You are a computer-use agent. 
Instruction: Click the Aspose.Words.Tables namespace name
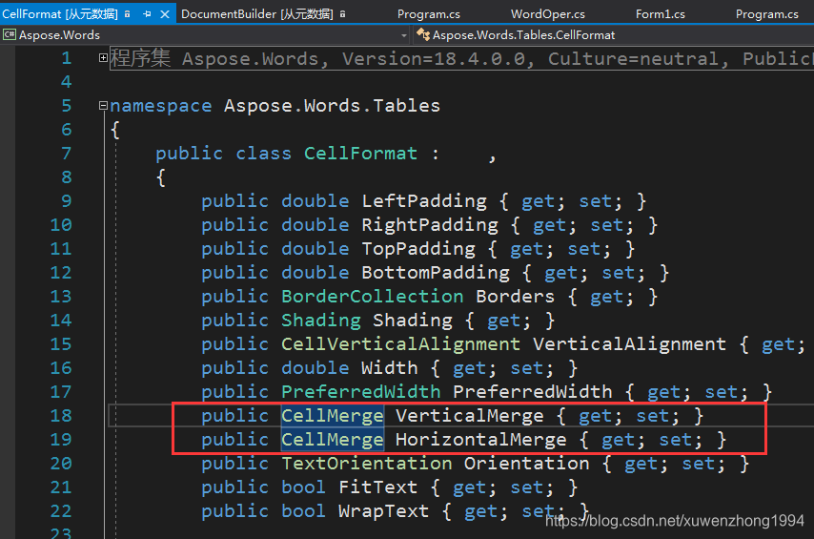tap(332, 106)
